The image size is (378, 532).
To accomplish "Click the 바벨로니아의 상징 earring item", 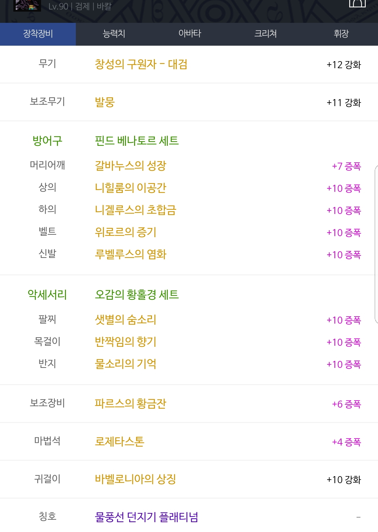I will pyautogui.click(x=135, y=479).
